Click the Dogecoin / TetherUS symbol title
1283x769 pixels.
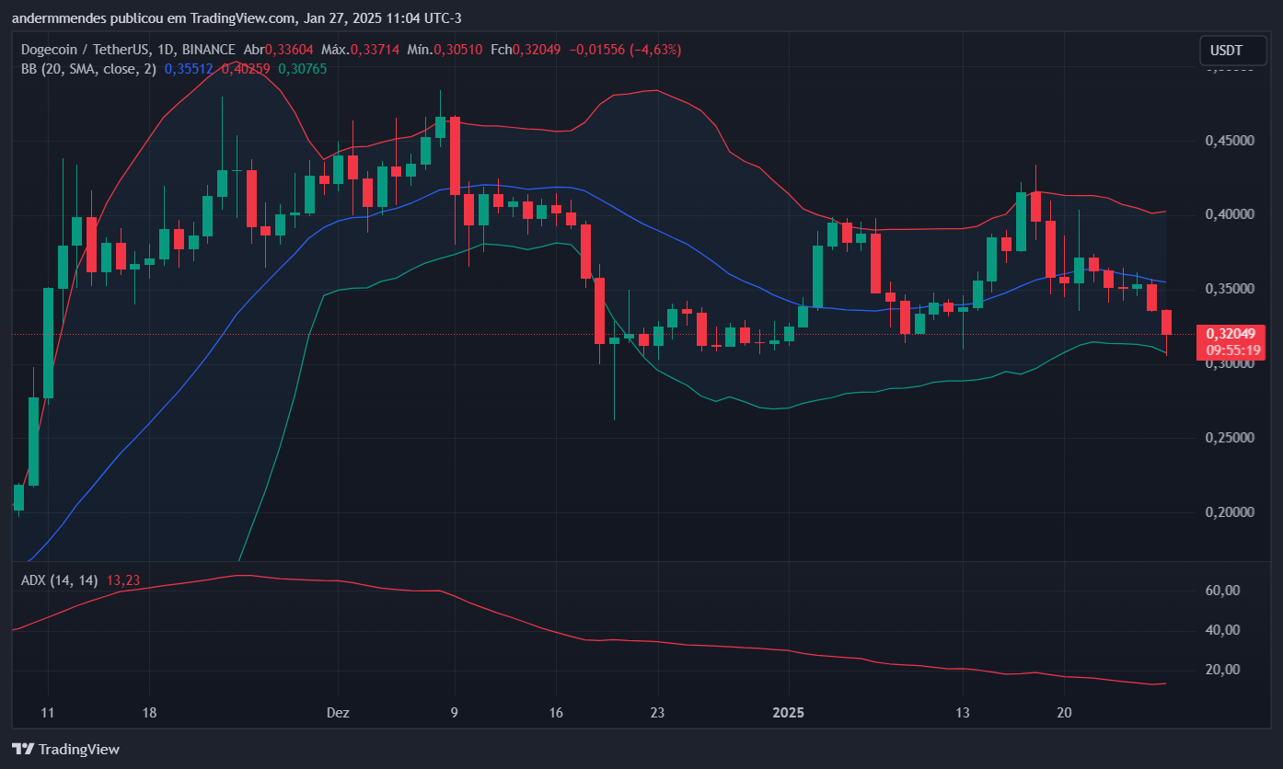(129, 50)
